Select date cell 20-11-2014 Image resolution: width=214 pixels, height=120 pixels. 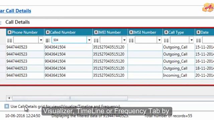(x=205, y=75)
